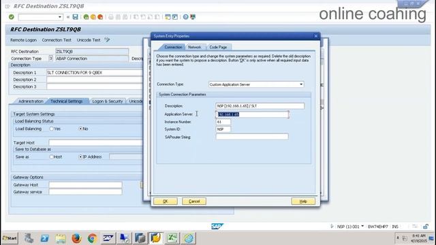Screen dimensions: 436x245
Task: Open the NSP (1) 001 status dropdown
Action: 362,227
